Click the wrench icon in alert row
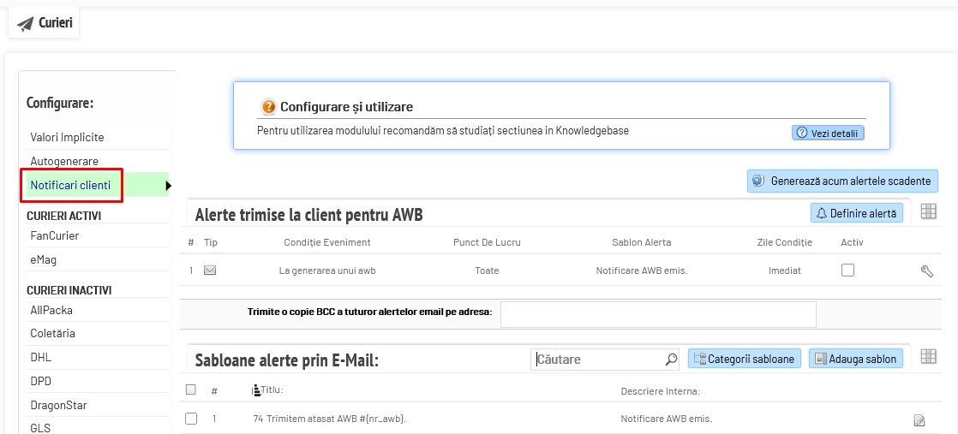Image resolution: width=958 pixels, height=434 pixels. [x=926, y=271]
